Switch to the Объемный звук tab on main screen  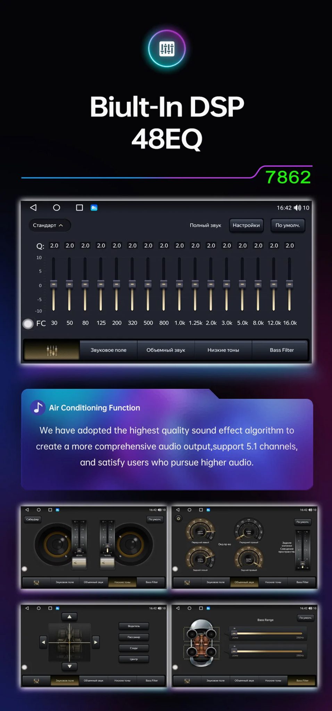[166, 350]
